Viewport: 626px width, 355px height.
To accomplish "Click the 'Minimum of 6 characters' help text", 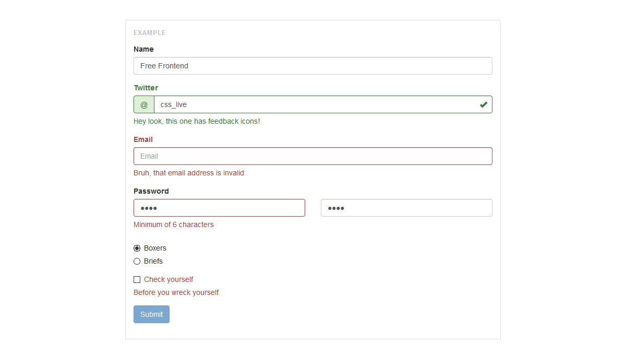I will click(174, 224).
